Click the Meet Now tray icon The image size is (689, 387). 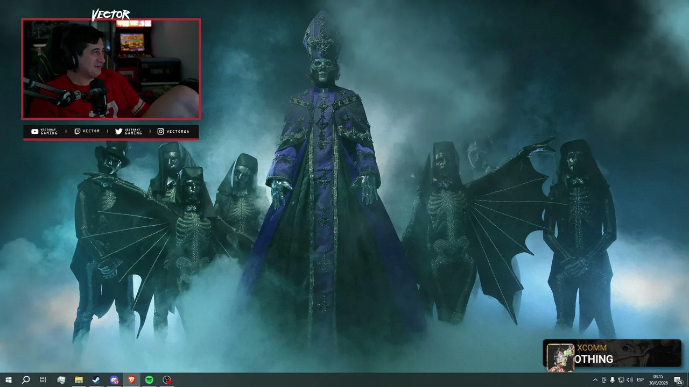(604, 380)
